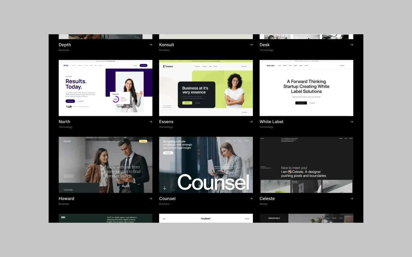The image size is (412, 257).
Task: Click the arrow icon next to Essens
Action: [x=251, y=122]
